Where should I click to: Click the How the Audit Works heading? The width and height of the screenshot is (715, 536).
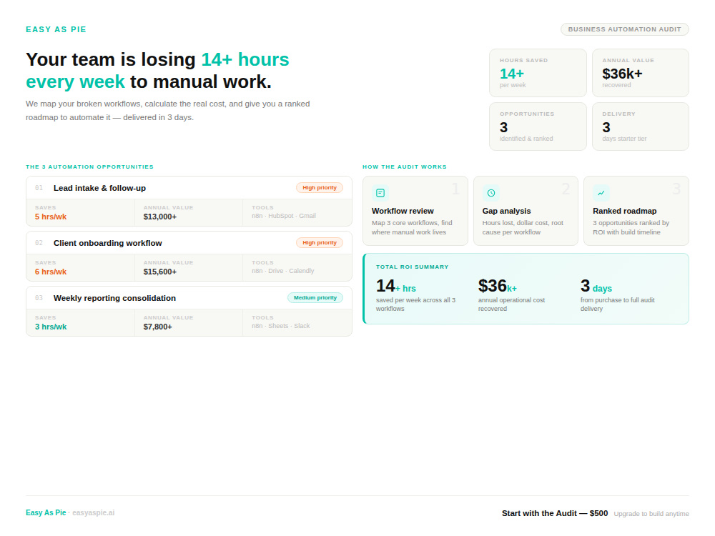405,167
